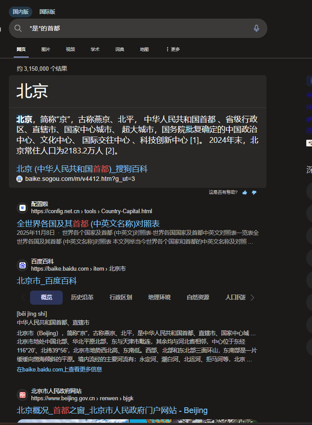
Task: Click the [běi jīng shì] pronunciation text
Action: pos(32,314)
